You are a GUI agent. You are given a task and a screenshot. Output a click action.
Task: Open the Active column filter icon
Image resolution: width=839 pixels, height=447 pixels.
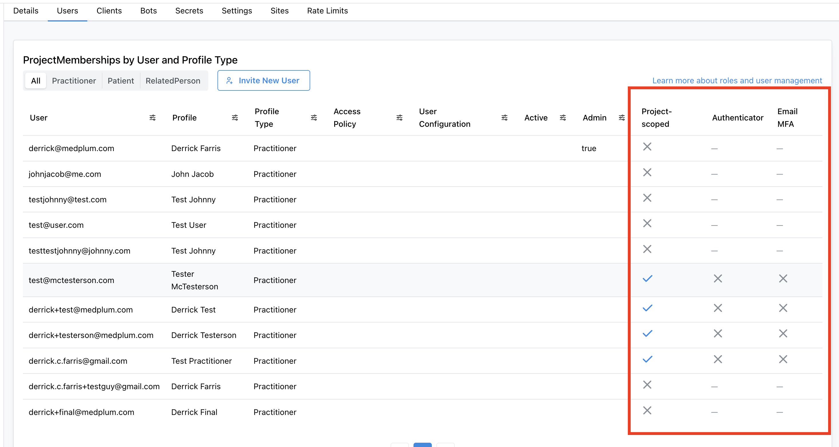tap(563, 118)
